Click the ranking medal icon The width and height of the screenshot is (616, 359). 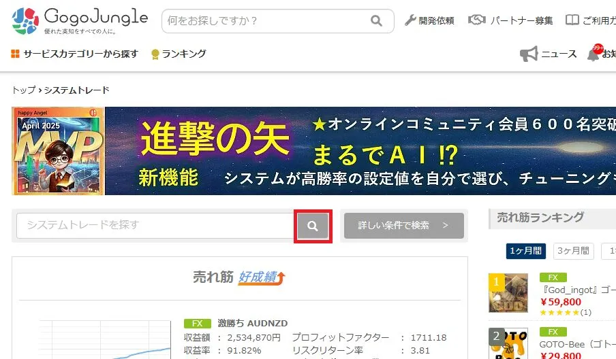(x=155, y=54)
